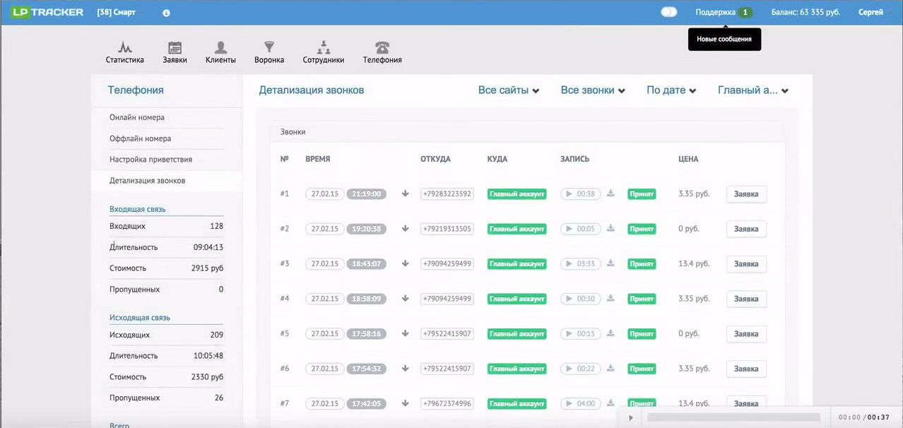Open the Воронка funnel icon

coord(269,48)
